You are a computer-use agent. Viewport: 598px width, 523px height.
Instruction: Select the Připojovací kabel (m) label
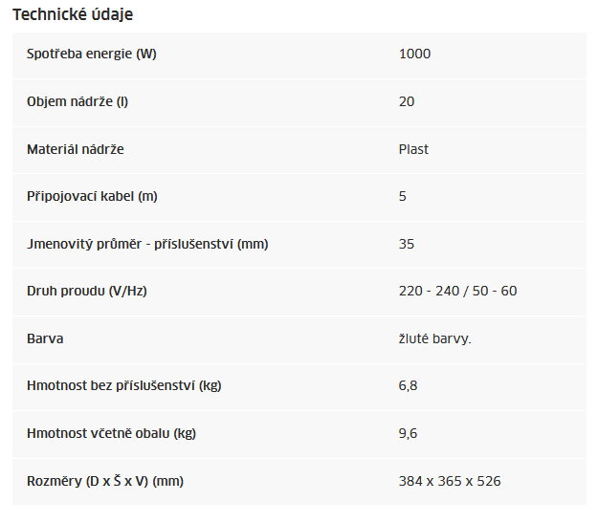pos(92,196)
